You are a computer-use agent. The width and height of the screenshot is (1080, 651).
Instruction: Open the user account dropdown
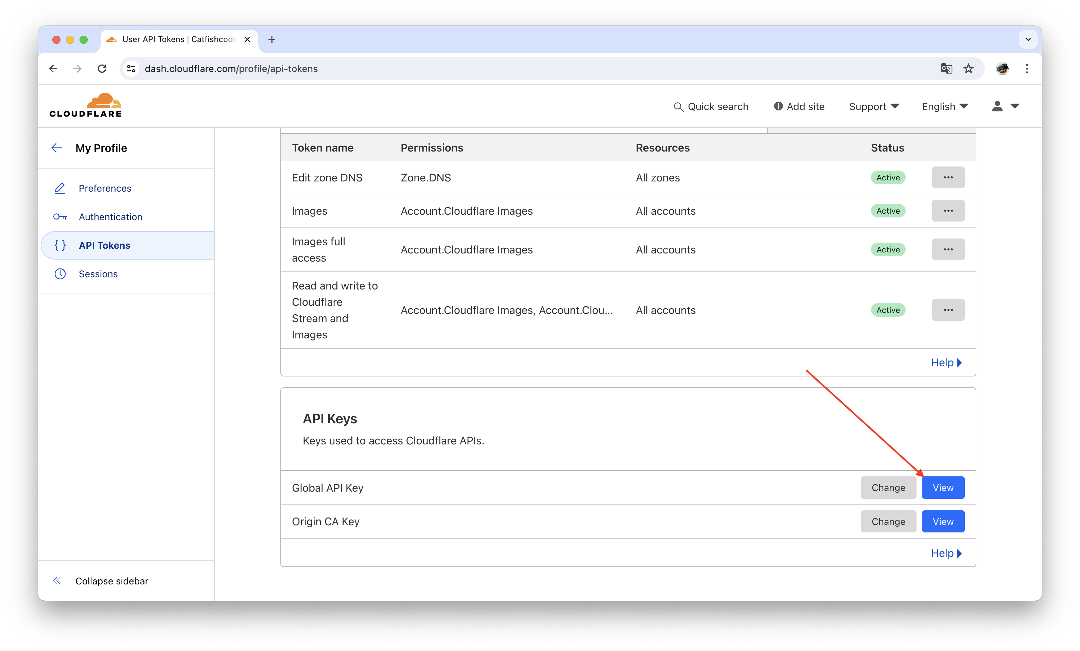point(1005,106)
